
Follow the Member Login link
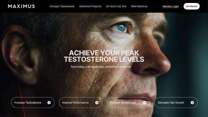[x=171, y=6]
